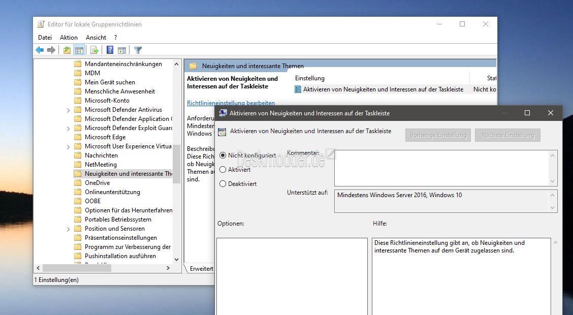Open the Ansicht menu
Image resolution: width=573 pixels, height=315 pixels.
click(96, 38)
